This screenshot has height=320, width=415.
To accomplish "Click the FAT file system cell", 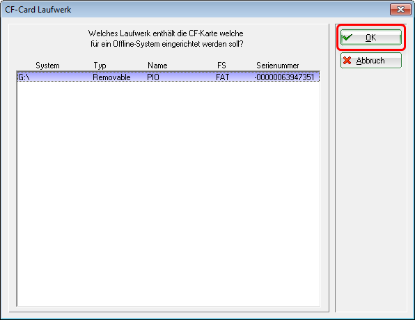I will [x=222, y=77].
